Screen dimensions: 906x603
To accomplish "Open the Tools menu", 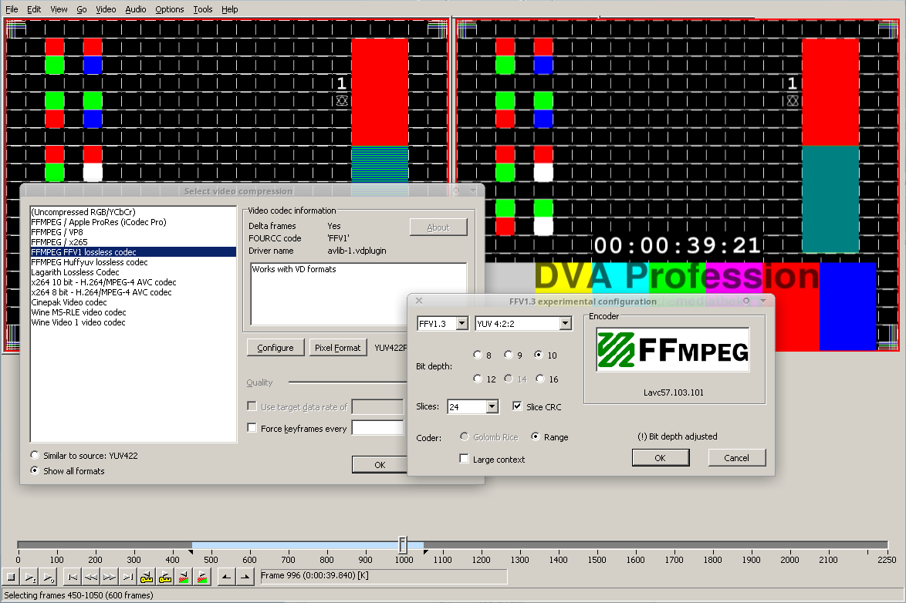I will point(203,9).
